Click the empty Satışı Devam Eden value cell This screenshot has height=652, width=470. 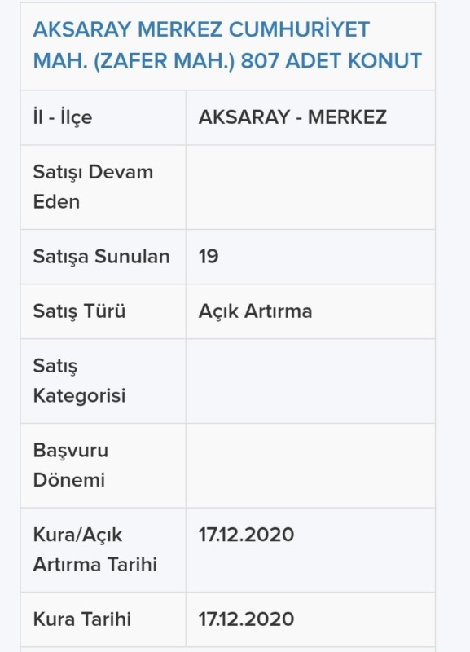pos(310,187)
